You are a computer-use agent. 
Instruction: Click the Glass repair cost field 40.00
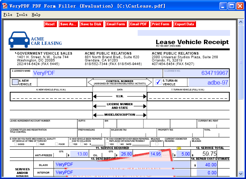pyautogui.click(x=207, y=165)
